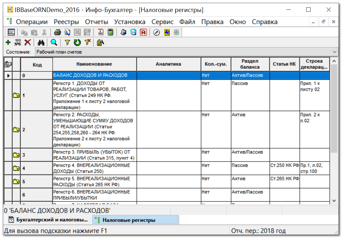Click Отч. пер.: 2018 год in status bar
This screenshot has height=238, width=342.
(258, 231)
